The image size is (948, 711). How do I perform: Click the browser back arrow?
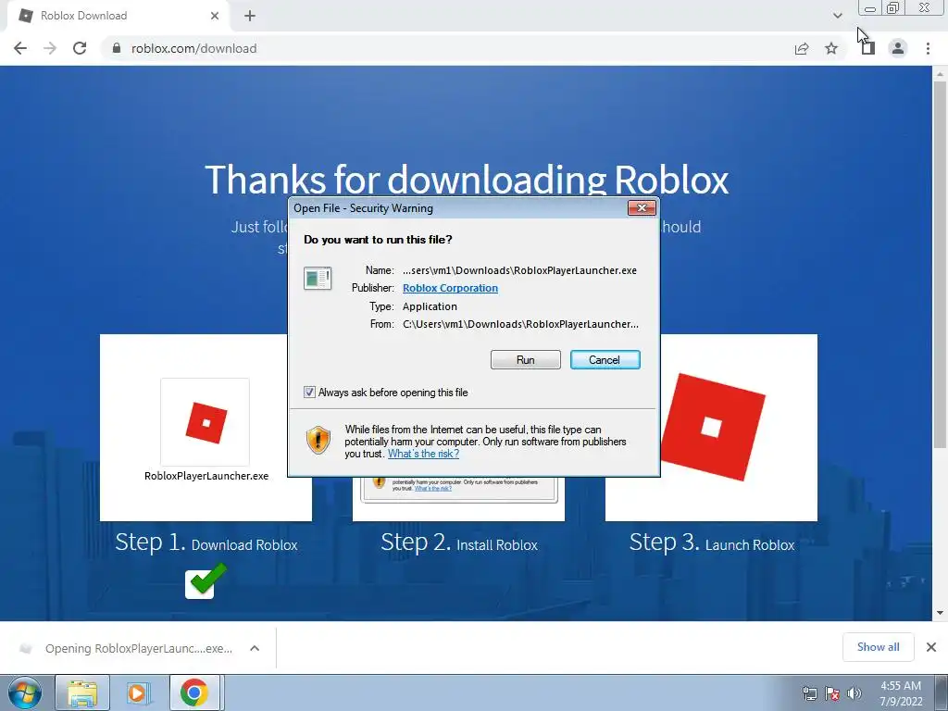coord(20,48)
